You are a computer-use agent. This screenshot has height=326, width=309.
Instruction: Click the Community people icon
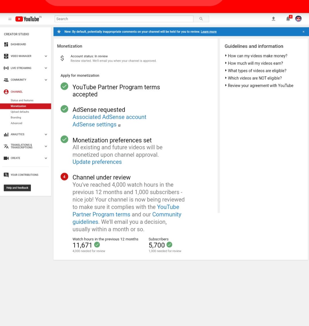(x=6, y=80)
